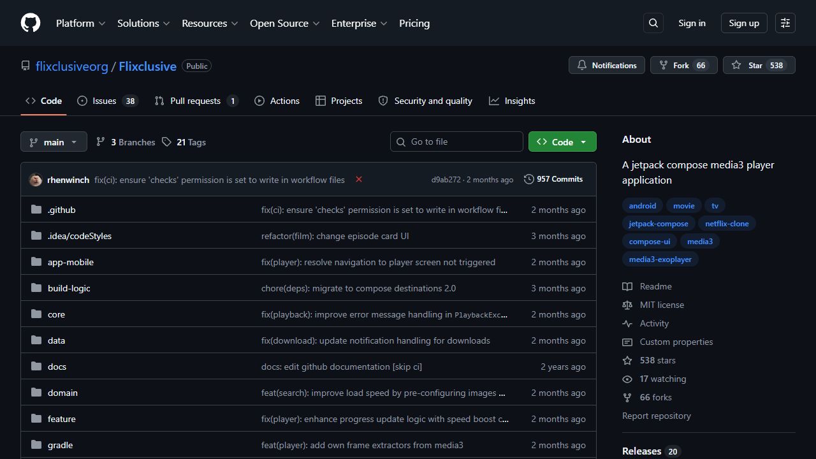This screenshot has width=816, height=459.
Task: Click the history clock icon beside 957 Commits
Action: point(529,179)
